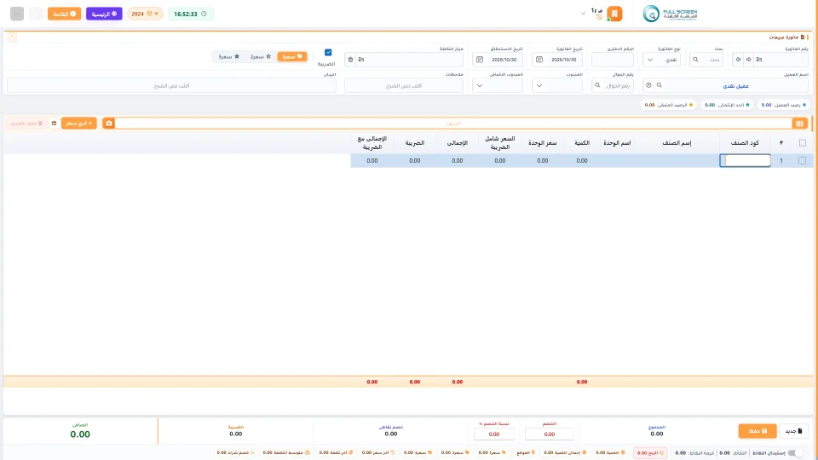Click the table columns layout icon
This screenshot has height=460, width=818.
(54, 123)
